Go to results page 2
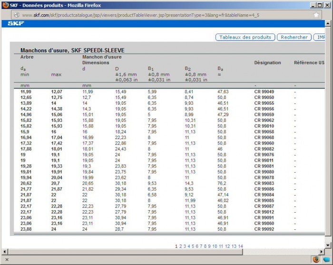This screenshot has height=265, width=333. click(x=180, y=246)
